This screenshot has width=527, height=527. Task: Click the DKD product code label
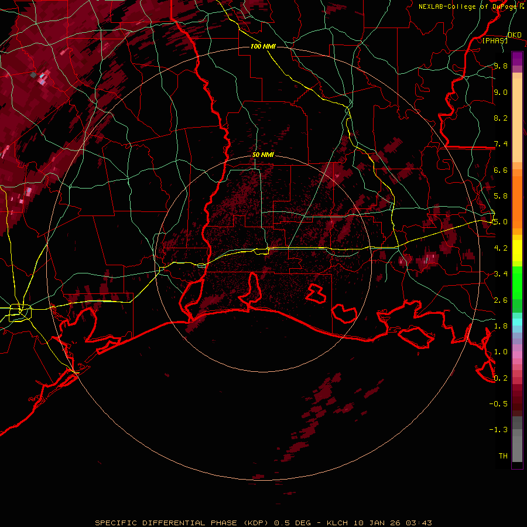pos(515,35)
